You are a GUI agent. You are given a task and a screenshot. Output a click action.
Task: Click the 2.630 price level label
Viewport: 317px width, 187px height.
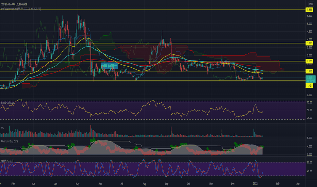tap(309, 61)
